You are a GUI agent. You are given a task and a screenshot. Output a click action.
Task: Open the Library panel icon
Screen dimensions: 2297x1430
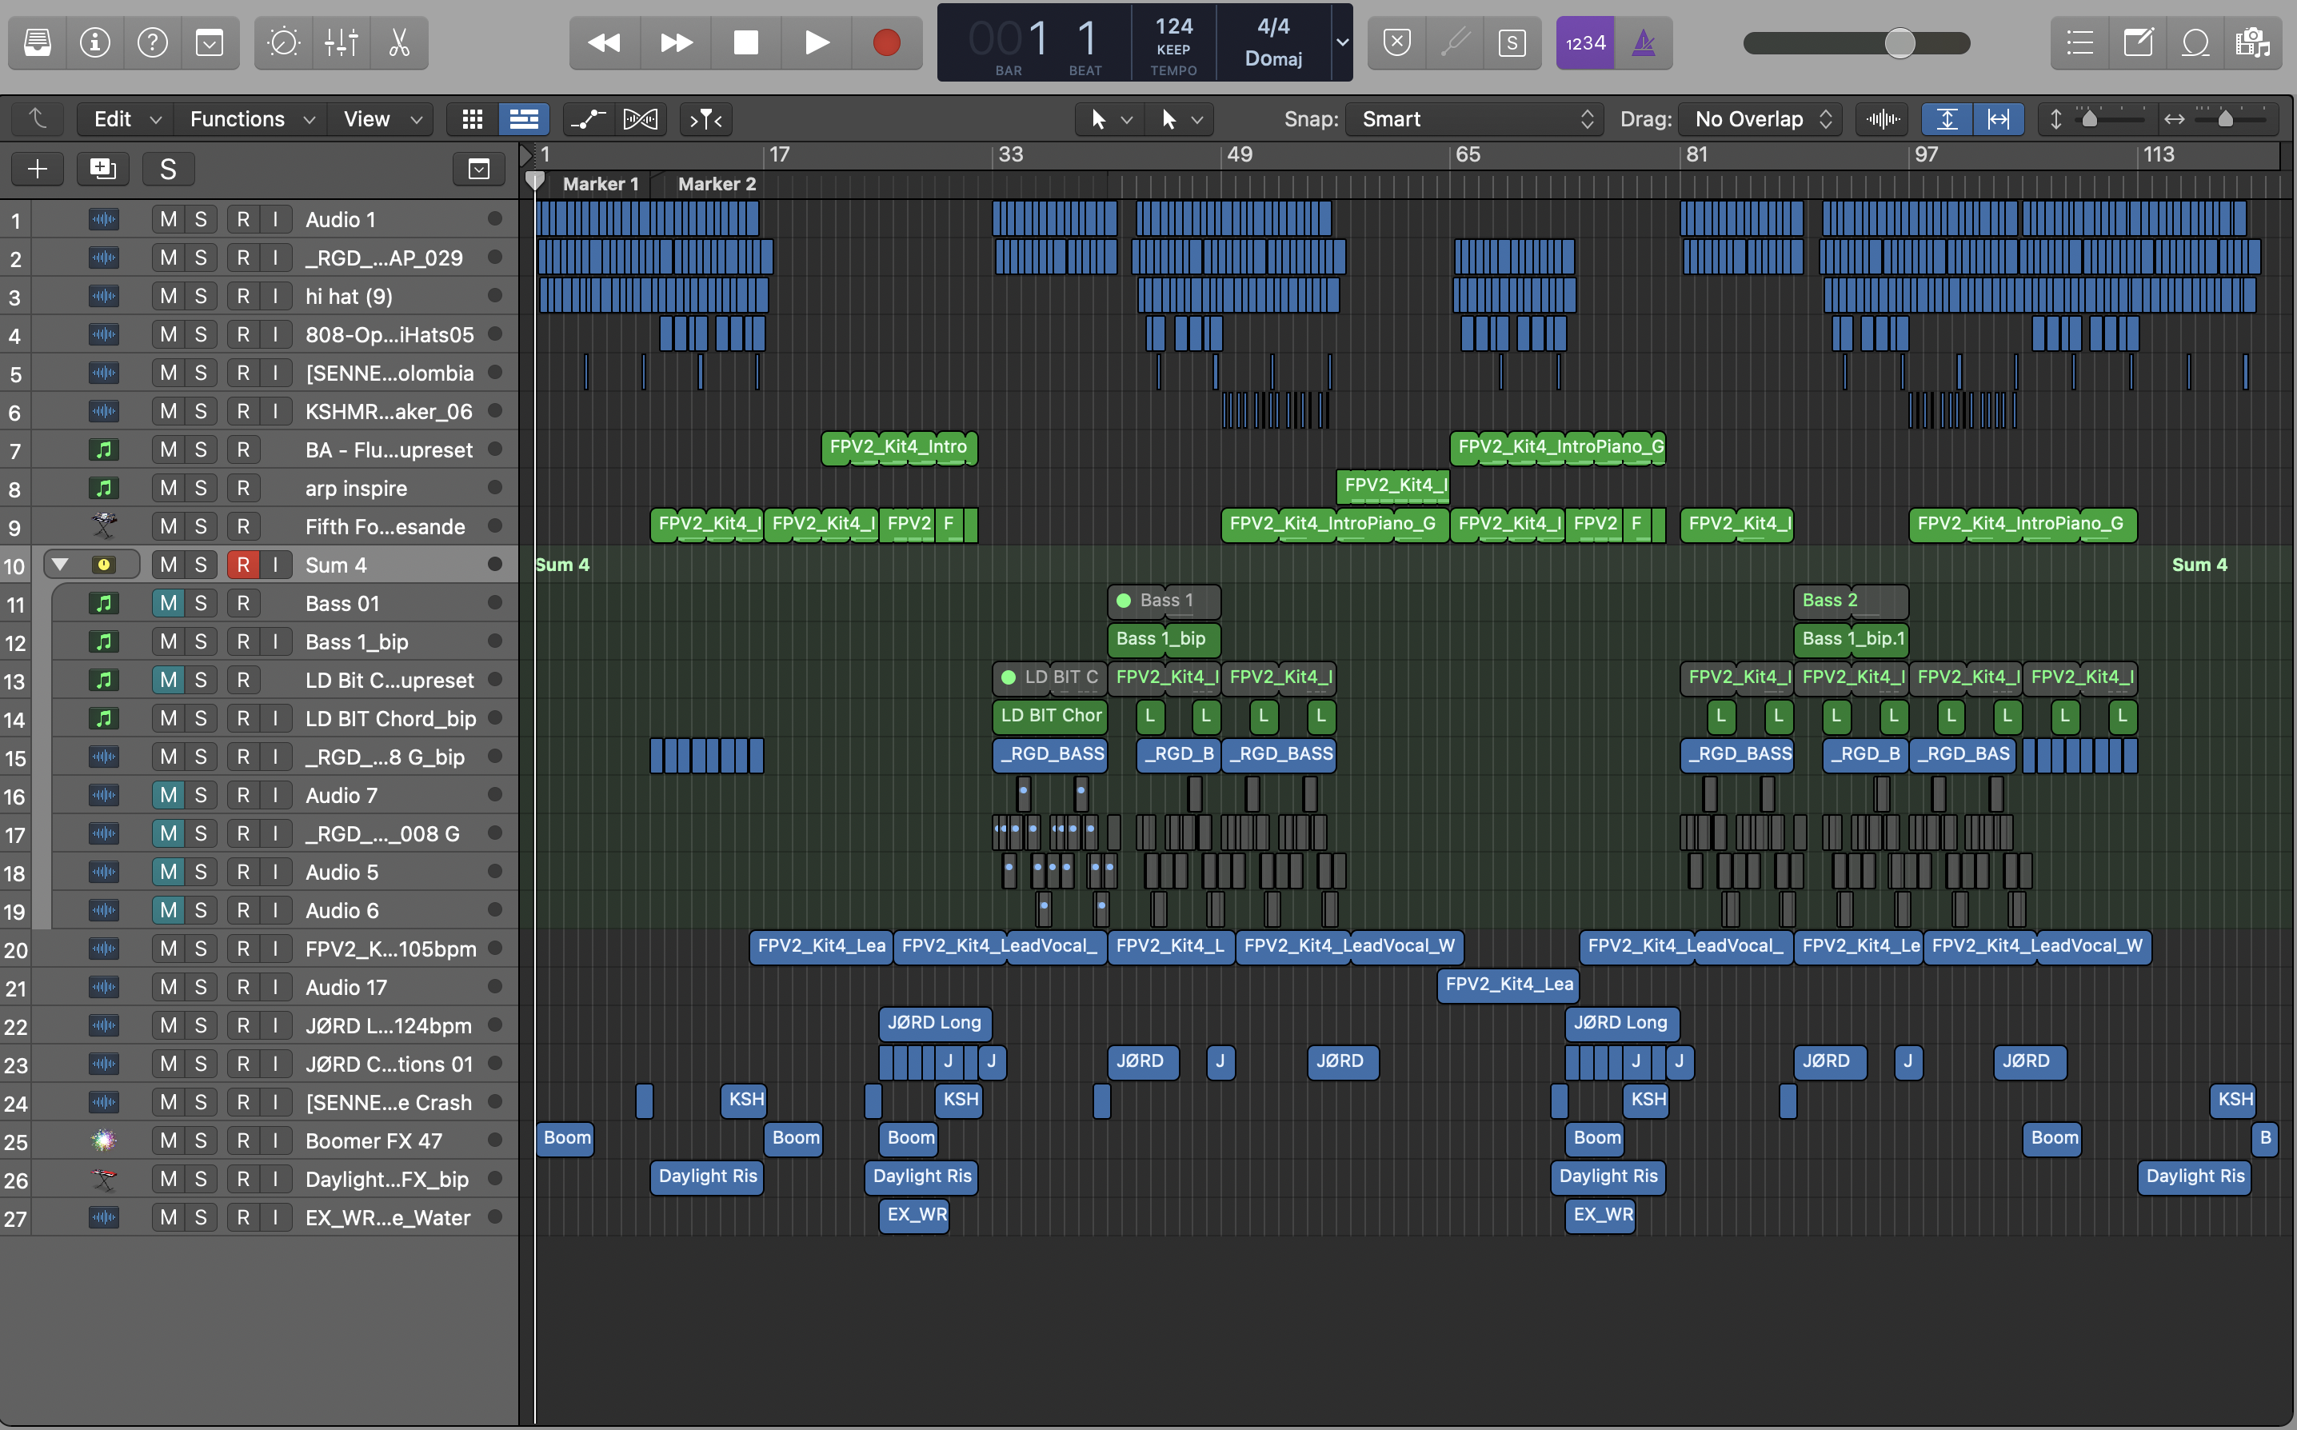(38, 42)
